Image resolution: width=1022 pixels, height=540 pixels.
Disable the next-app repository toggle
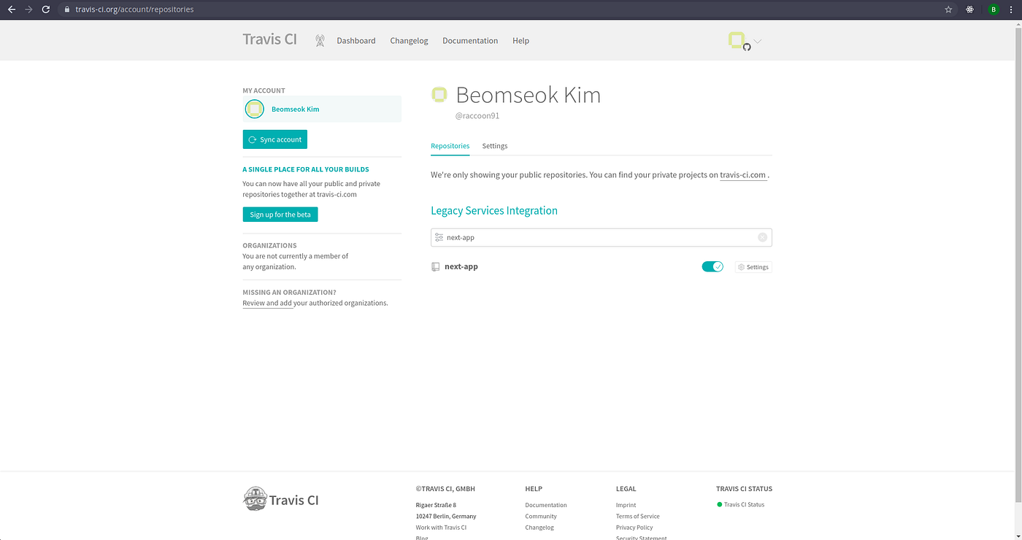712,266
